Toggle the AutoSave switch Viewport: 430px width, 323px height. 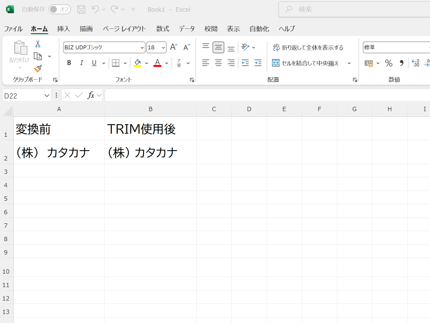(x=60, y=9)
